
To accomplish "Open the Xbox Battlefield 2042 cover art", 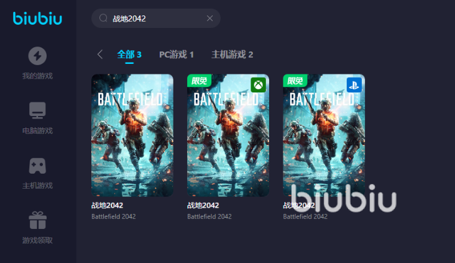I will pos(228,143).
